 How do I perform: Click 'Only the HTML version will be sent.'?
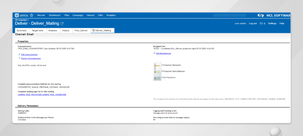coord(32,65)
